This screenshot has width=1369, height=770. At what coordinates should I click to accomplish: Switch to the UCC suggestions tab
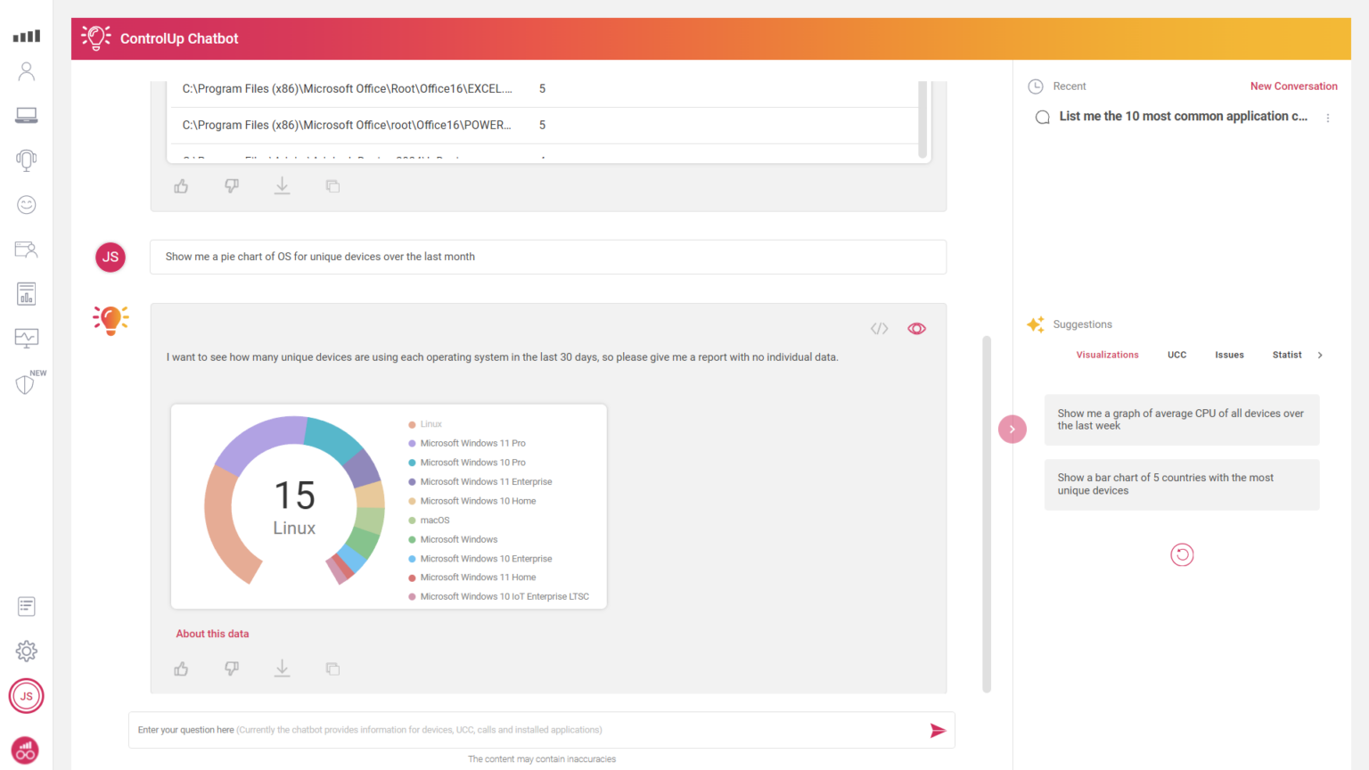point(1176,354)
